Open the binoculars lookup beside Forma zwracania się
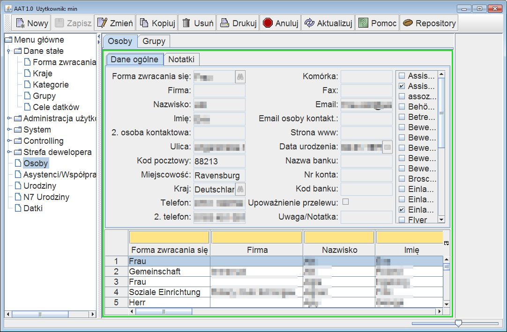 [x=240, y=77]
